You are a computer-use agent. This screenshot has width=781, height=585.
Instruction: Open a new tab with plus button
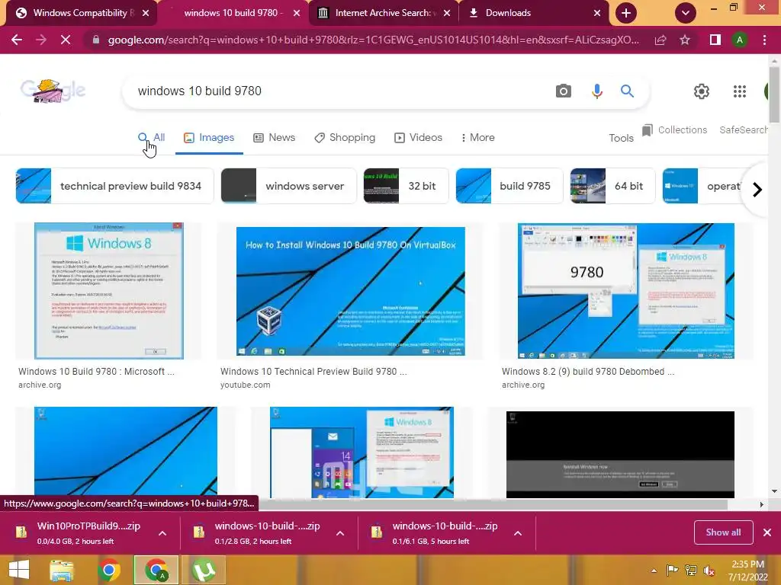pos(626,13)
